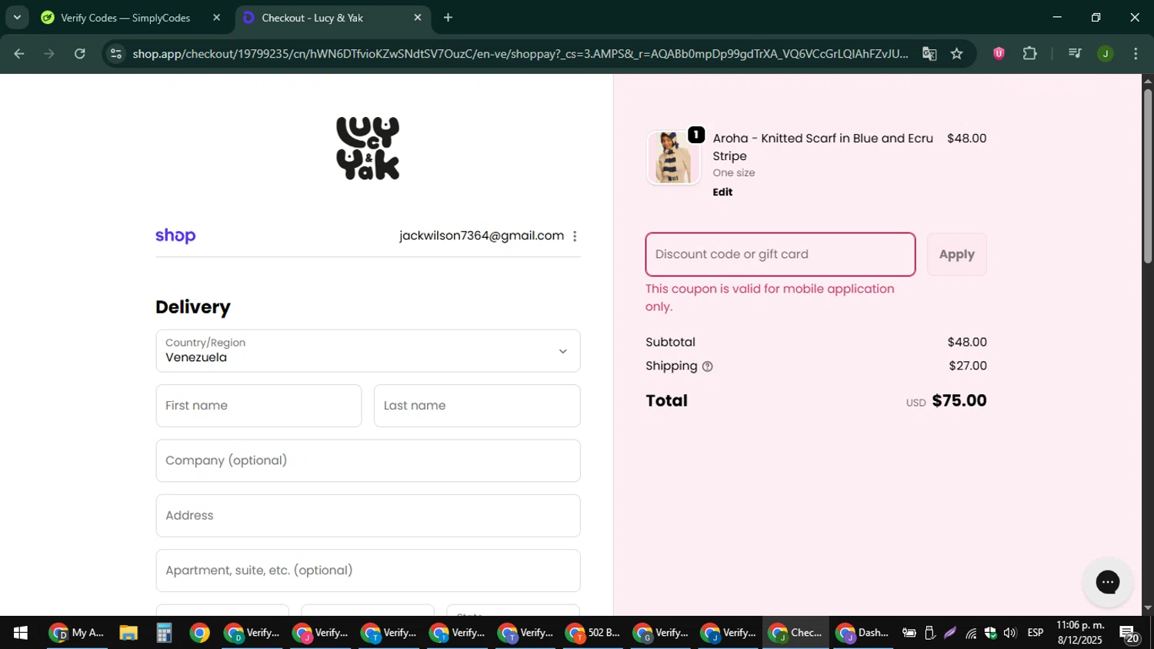Screen dimensions: 1154x649
Task: Open File Explorer from the taskbar
Action: click(x=128, y=633)
